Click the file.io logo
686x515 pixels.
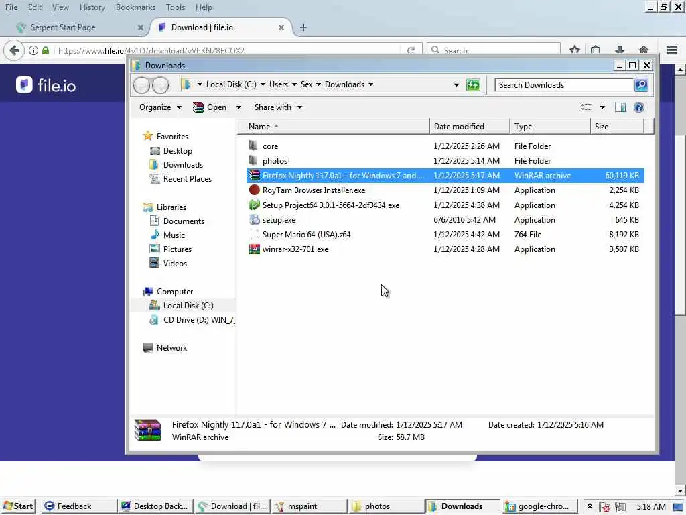tap(46, 85)
